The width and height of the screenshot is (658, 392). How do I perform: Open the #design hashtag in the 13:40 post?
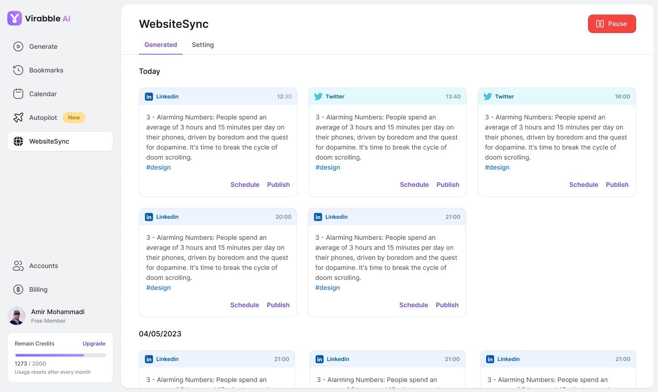[x=328, y=167]
